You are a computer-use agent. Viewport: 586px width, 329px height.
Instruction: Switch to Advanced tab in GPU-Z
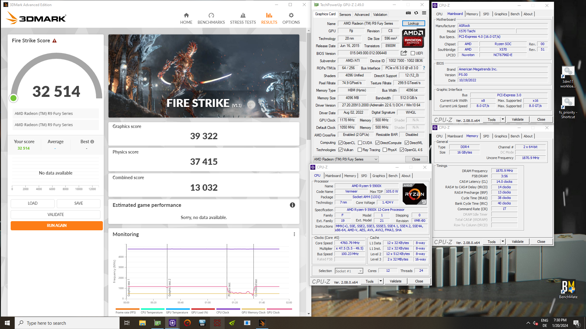pos(362,15)
